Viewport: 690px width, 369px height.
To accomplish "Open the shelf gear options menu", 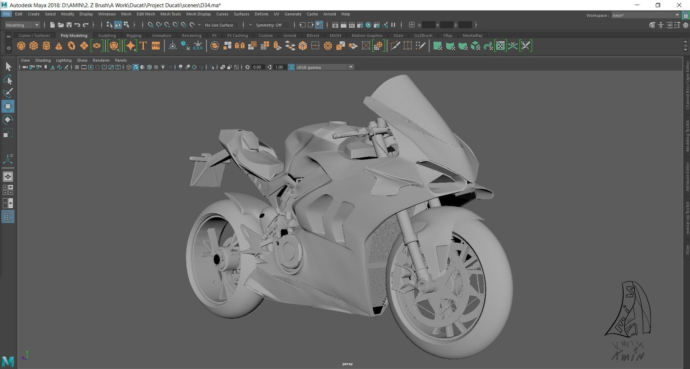I will point(9,48).
